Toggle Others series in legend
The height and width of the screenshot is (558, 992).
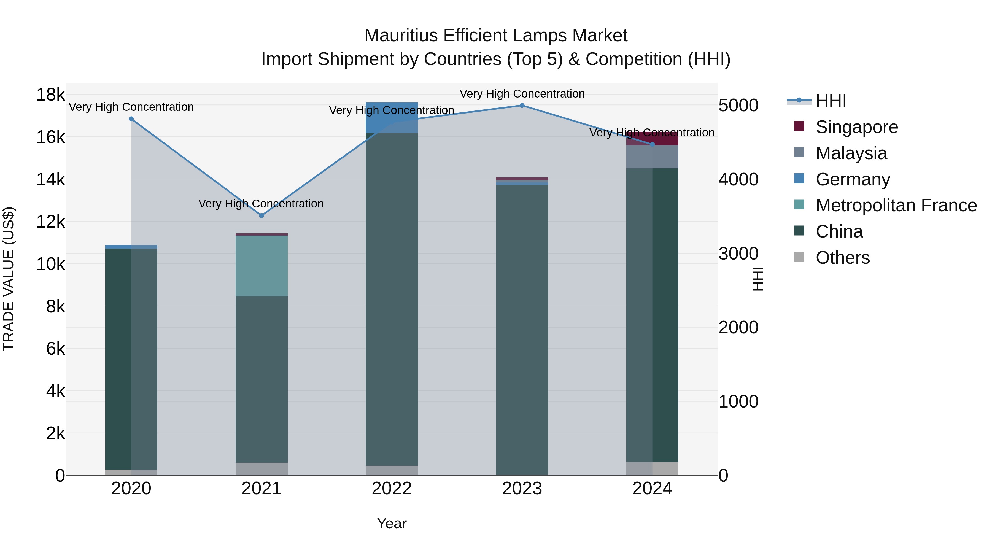pyautogui.click(x=832, y=258)
